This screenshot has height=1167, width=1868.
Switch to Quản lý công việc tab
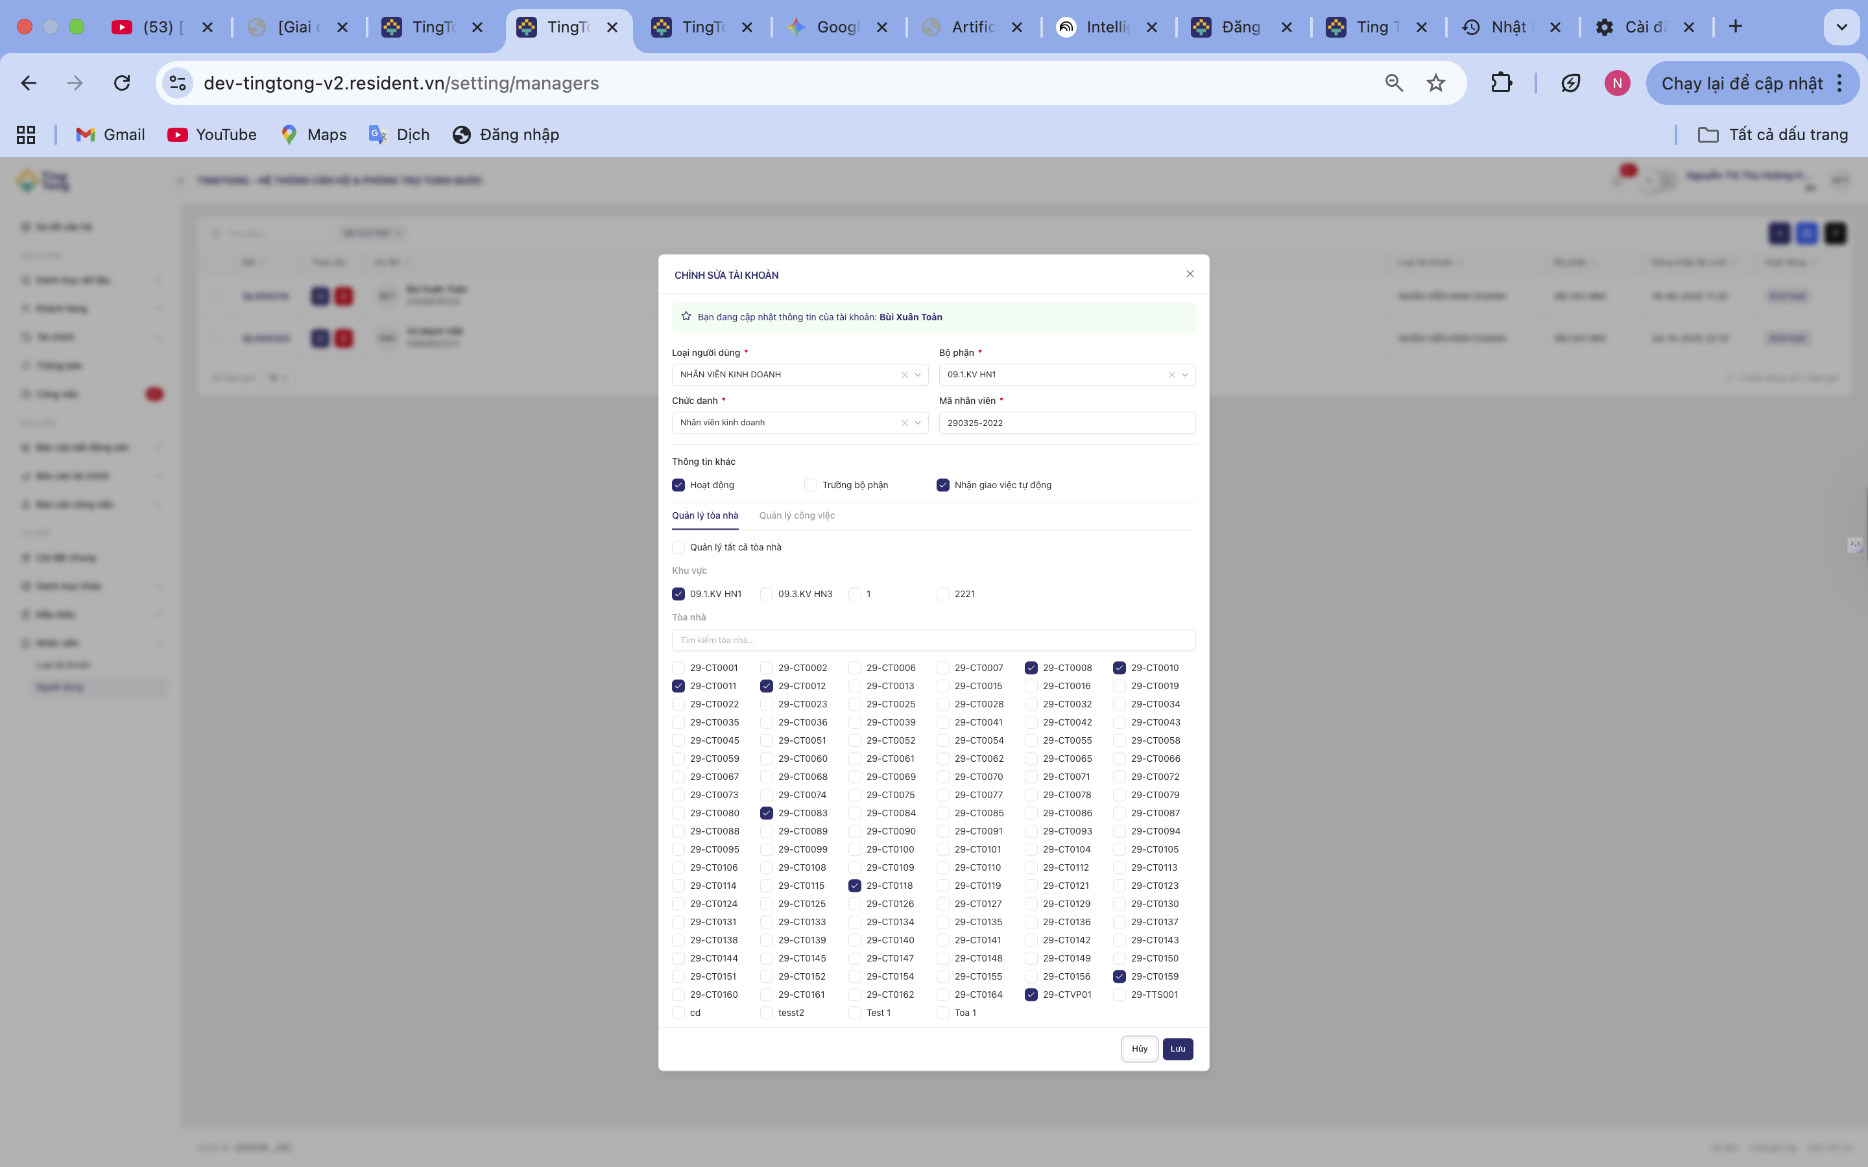point(796,515)
